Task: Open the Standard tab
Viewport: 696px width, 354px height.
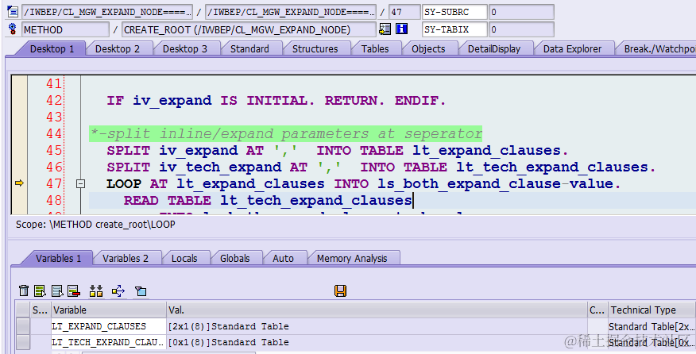Action: pyautogui.click(x=249, y=48)
